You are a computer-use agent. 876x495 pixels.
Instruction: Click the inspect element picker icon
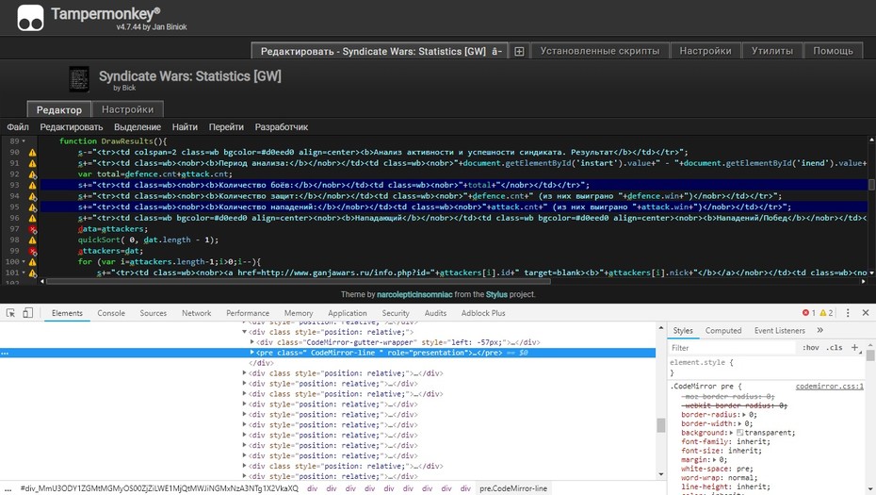click(x=10, y=313)
